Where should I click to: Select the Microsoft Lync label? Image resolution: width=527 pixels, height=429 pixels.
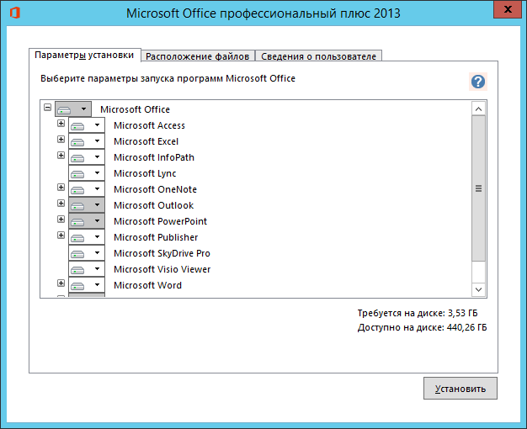click(145, 173)
